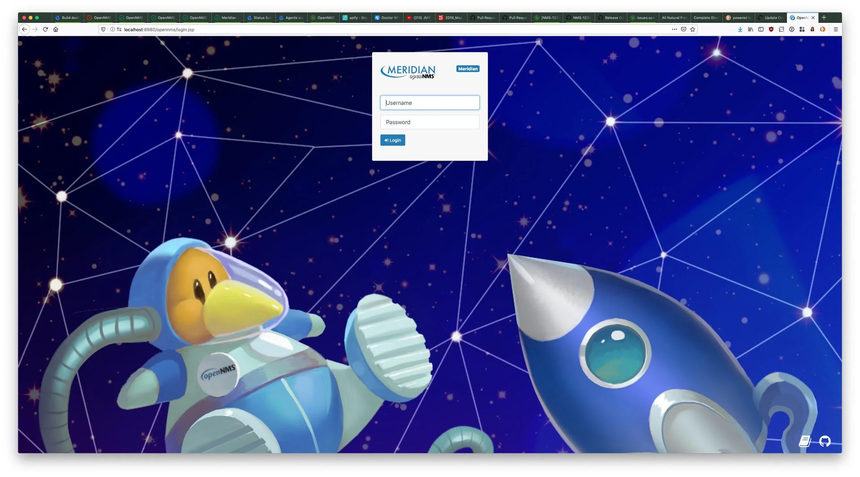Screen dimensions: 860x477
Task: Focus the Password input field
Action: (x=430, y=122)
